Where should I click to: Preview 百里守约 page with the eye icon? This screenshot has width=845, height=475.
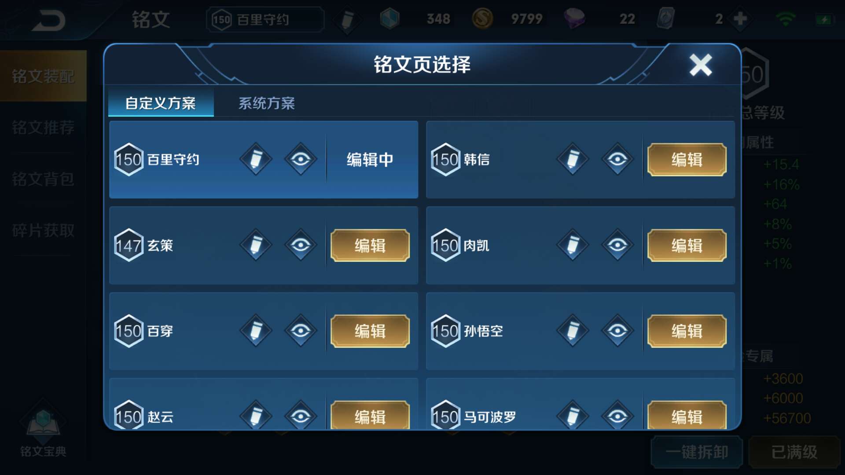(301, 159)
